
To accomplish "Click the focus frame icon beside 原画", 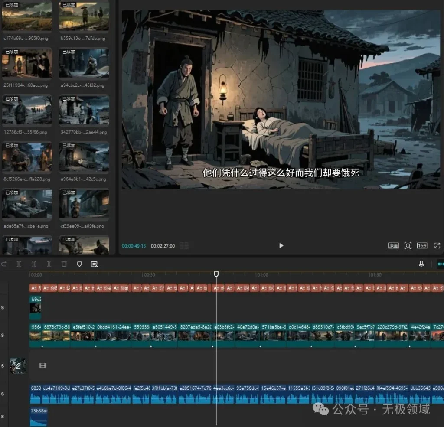I will (x=408, y=246).
